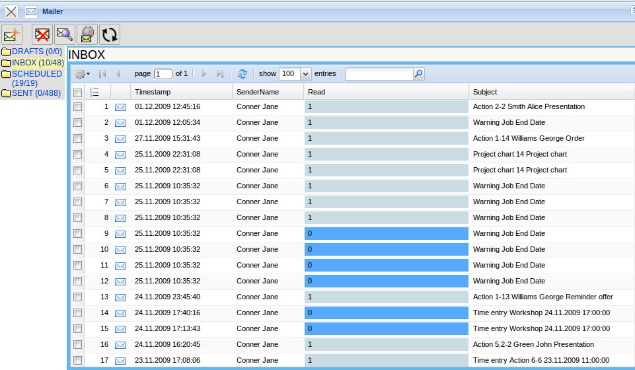Reload the table with the blue refresh icon

tap(243, 74)
